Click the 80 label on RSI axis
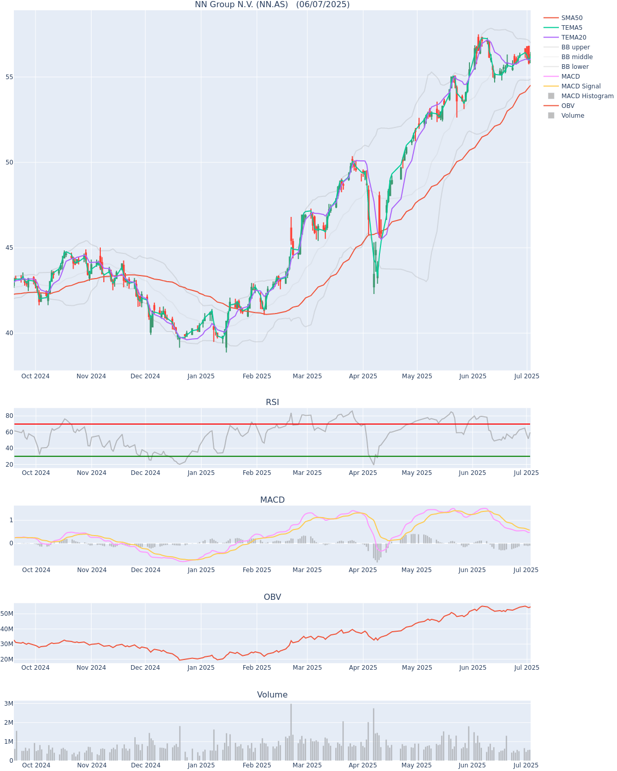The height and width of the screenshot is (771, 617). tap(9, 416)
